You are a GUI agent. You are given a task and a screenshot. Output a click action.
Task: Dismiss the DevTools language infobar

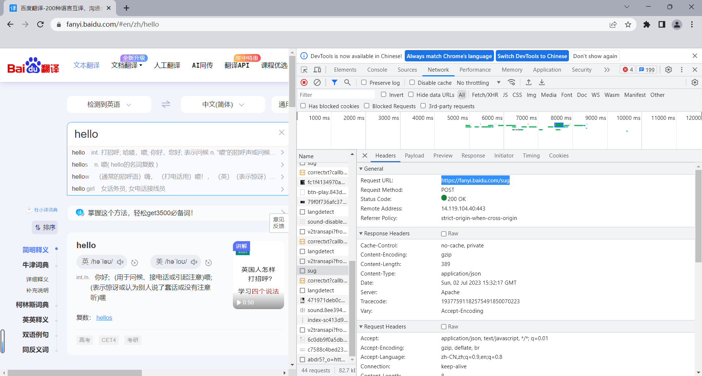coord(695,56)
